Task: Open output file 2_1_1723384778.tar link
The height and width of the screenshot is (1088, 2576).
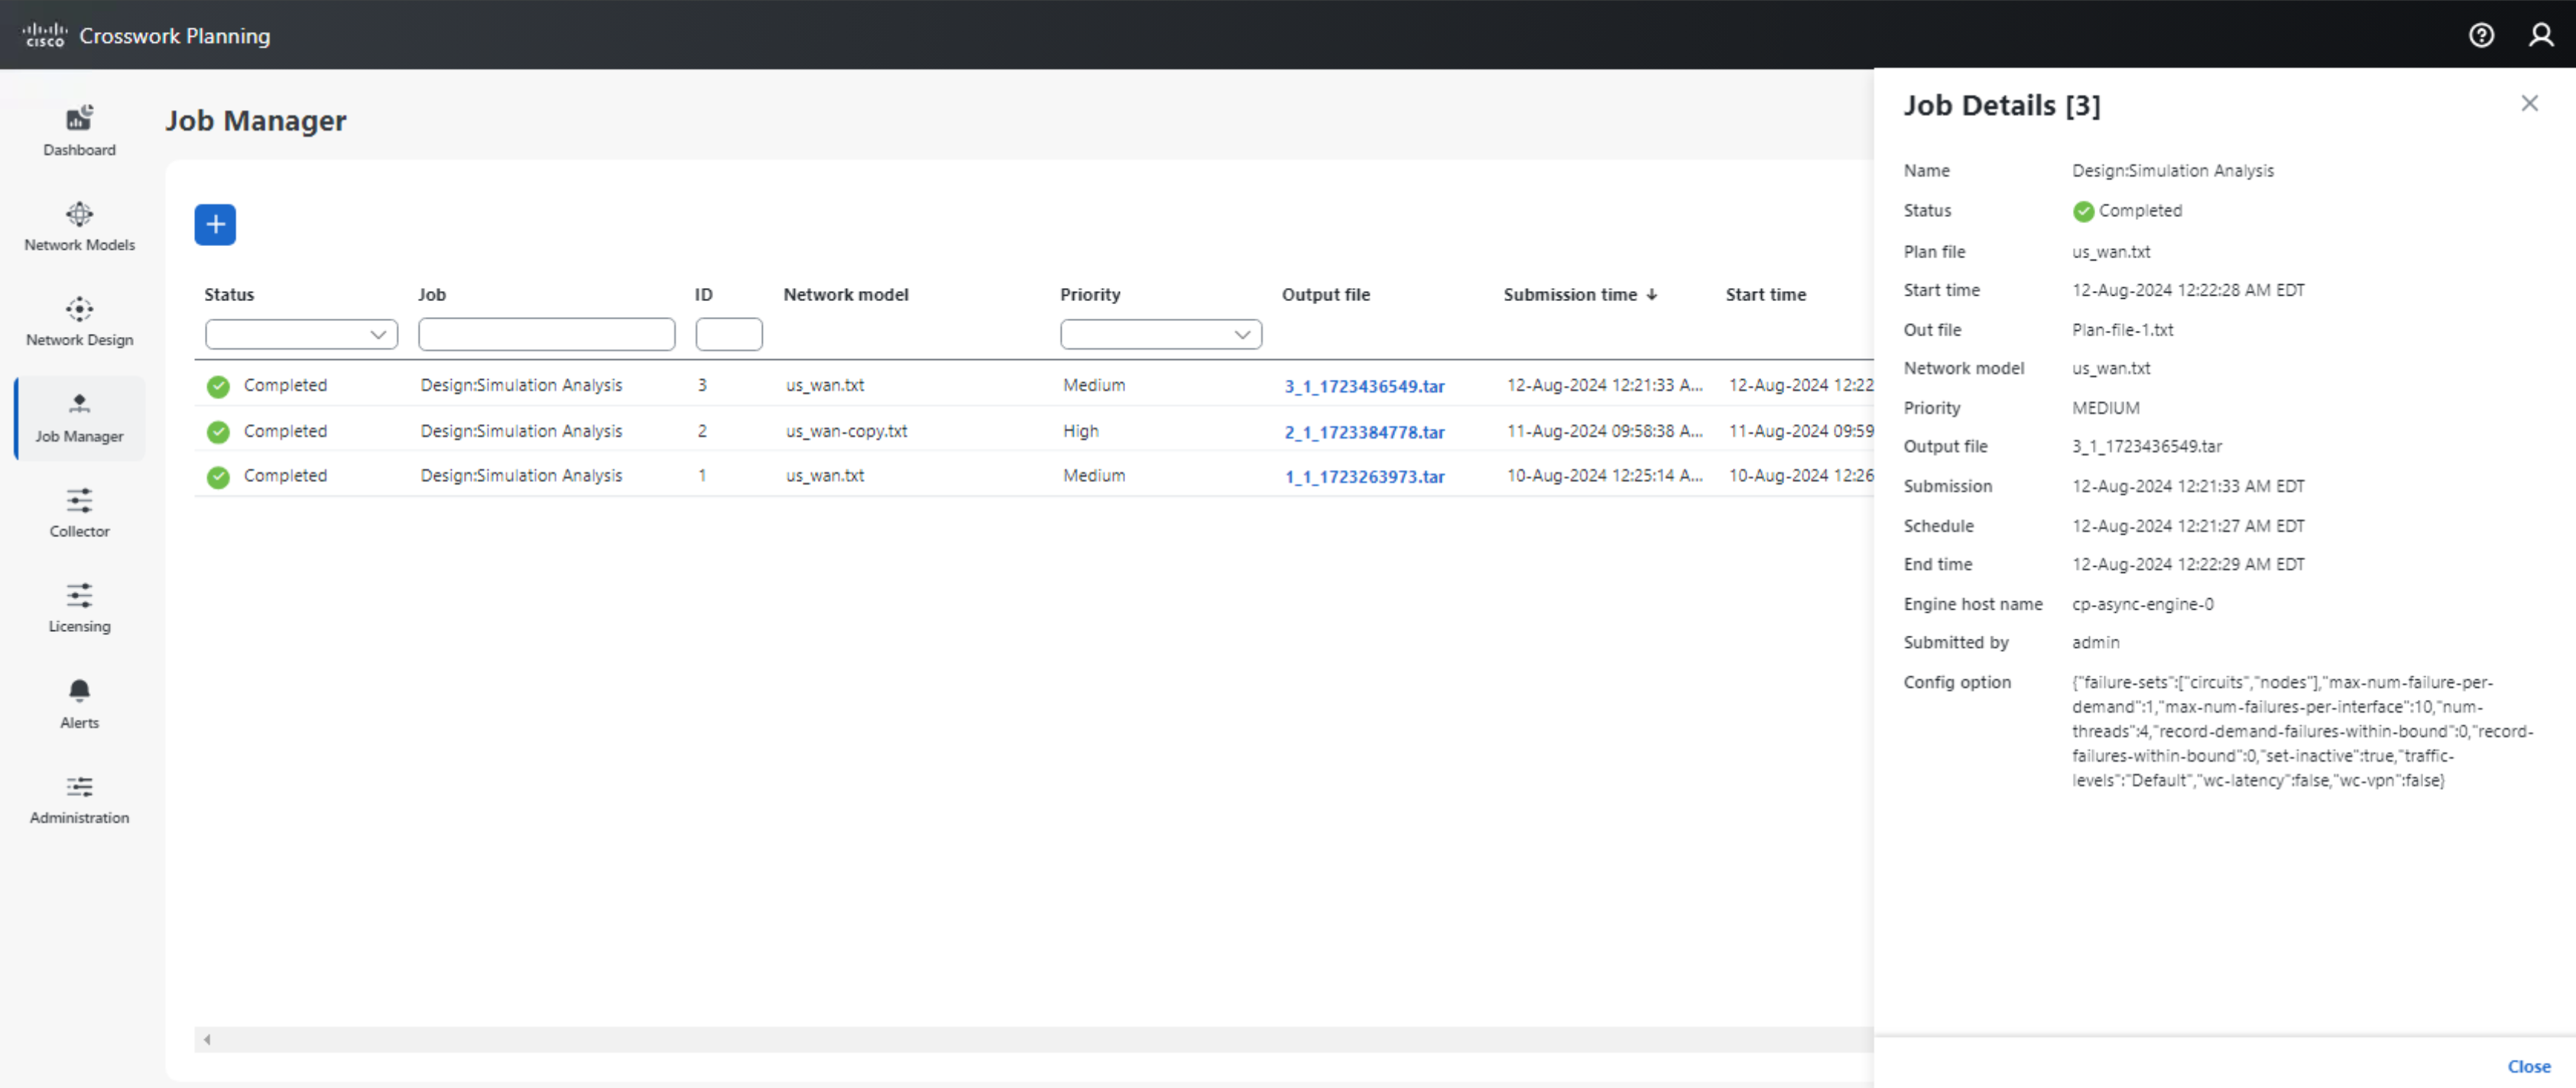Action: [x=1364, y=432]
